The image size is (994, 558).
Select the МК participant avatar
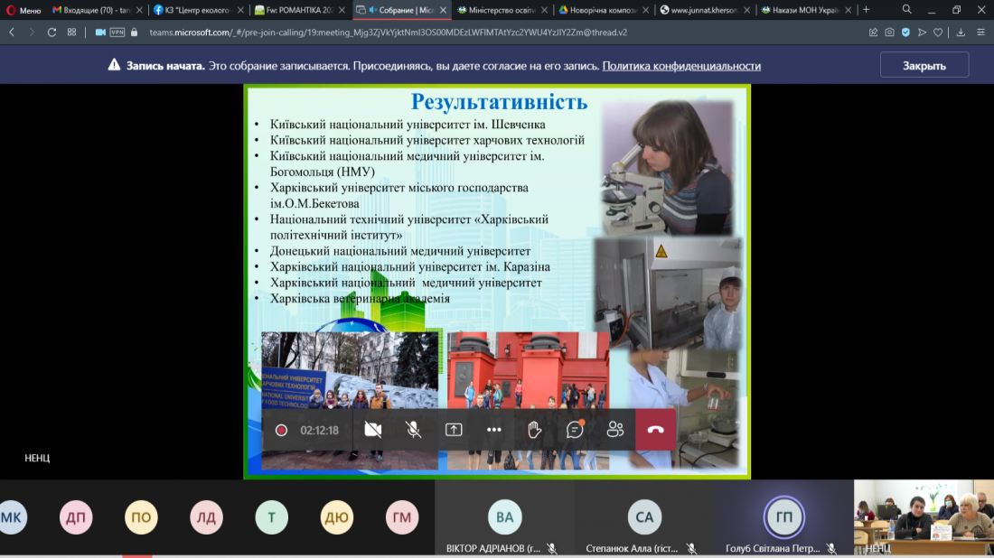pyautogui.click(x=12, y=517)
